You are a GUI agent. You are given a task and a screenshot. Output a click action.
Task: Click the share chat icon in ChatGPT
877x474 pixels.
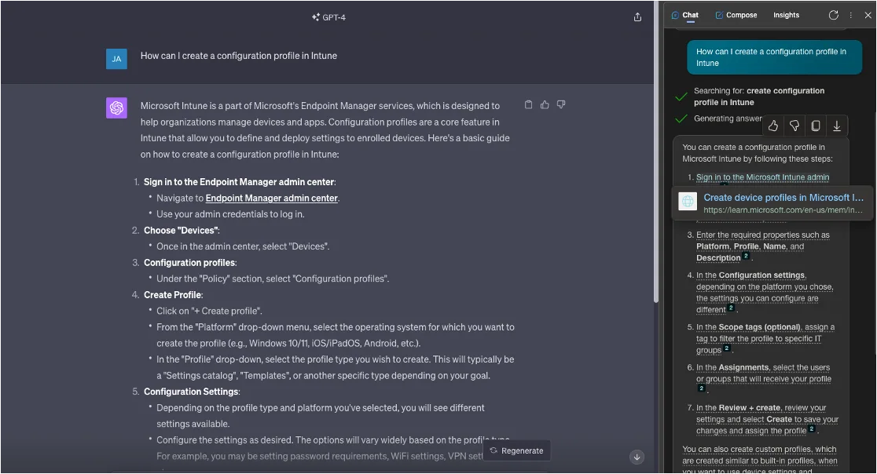[637, 17]
